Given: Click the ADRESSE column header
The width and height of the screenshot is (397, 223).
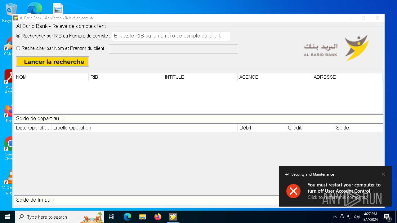Looking at the screenshot, I should [347, 77].
